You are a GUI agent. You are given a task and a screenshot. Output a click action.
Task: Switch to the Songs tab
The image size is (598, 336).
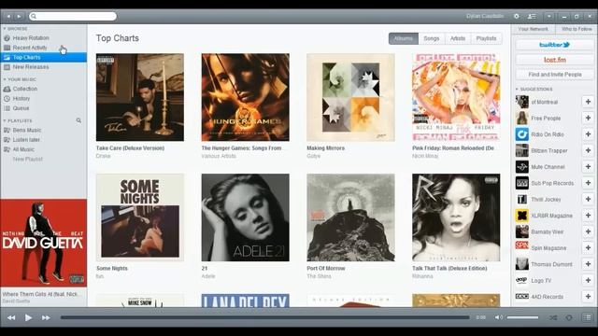coord(432,38)
